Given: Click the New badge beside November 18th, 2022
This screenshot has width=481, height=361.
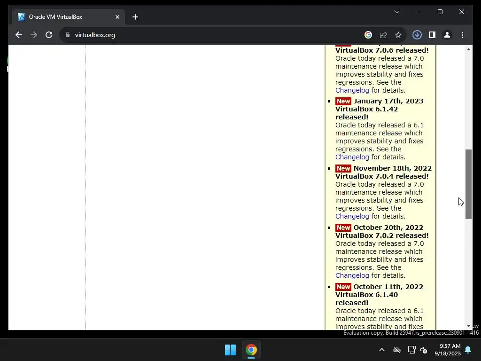Looking at the screenshot, I should 343,168.
